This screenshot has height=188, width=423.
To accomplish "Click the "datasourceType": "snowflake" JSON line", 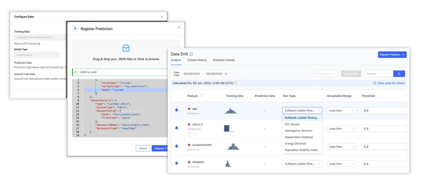I will [x=115, y=129].
